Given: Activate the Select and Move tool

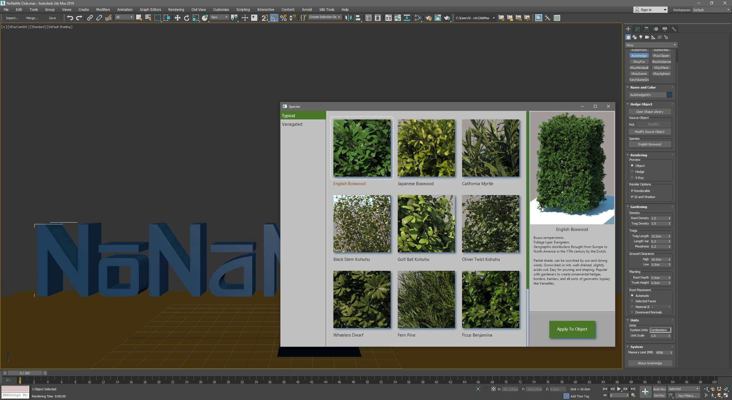Looking at the screenshot, I should [x=177, y=18].
